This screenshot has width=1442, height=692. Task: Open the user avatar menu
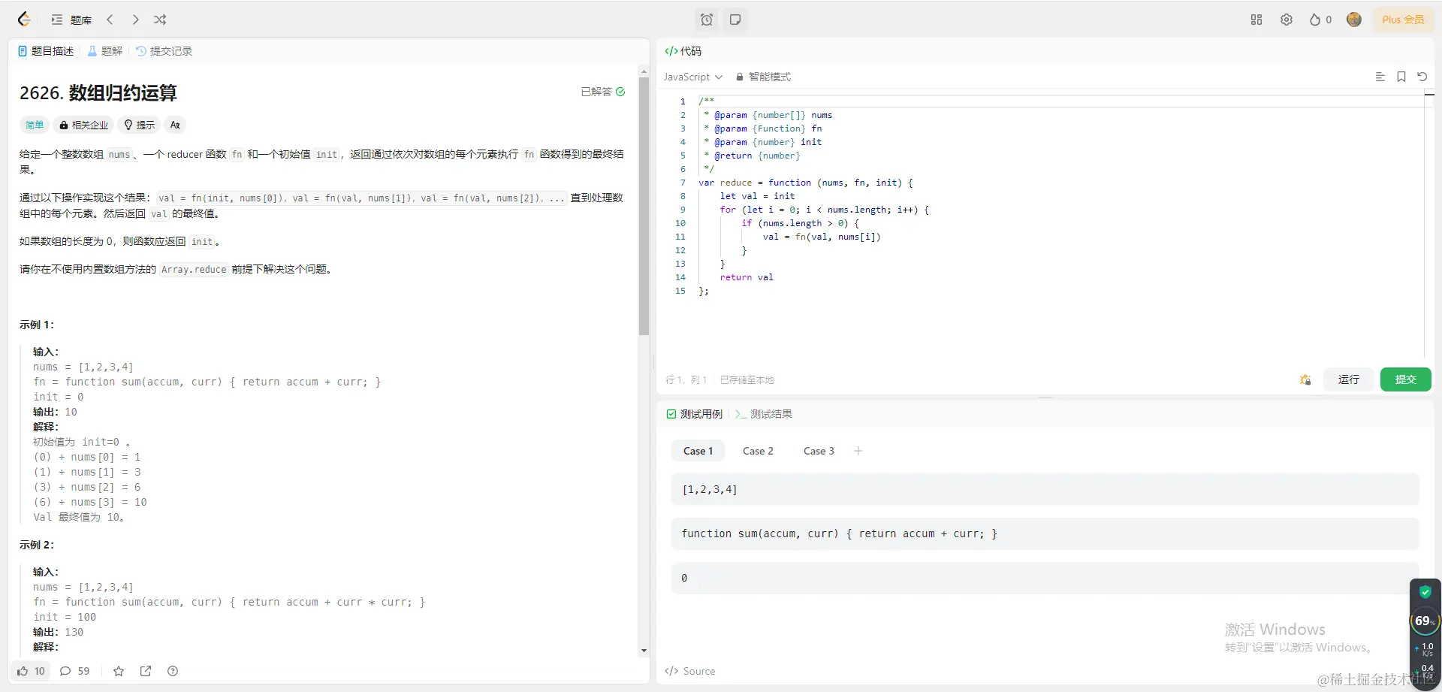coord(1354,20)
